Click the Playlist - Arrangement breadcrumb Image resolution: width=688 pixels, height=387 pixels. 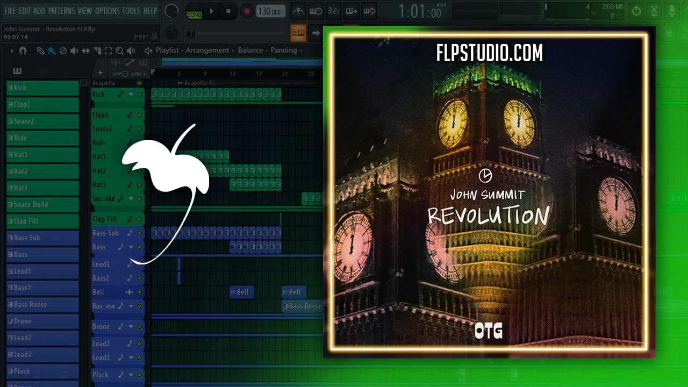[x=192, y=51]
